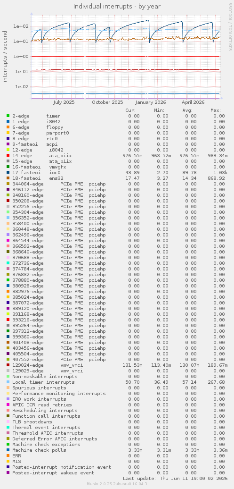Click the green 2-edge timer color swatch
The image size is (234, 489).
pyautogui.click(x=8, y=116)
